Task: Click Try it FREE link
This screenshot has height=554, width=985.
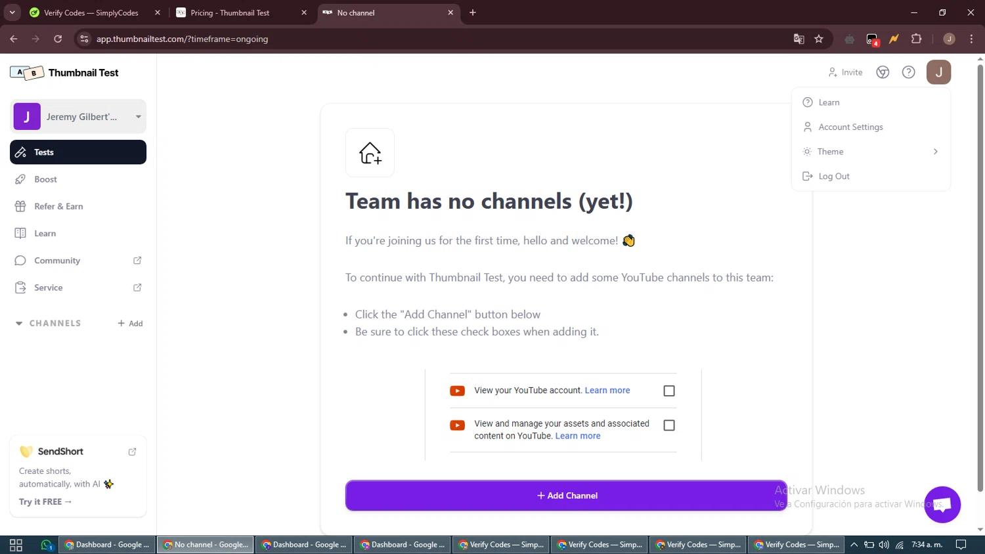Action: (x=45, y=501)
